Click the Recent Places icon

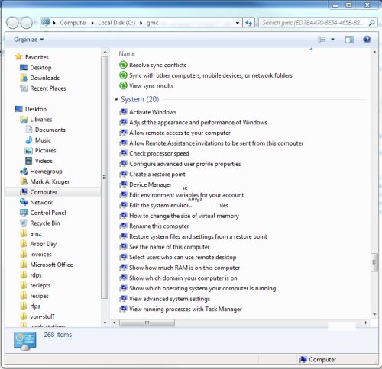pos(24,88)
